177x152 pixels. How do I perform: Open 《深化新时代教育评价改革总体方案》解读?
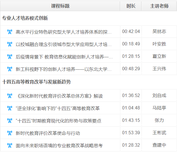click(59, 96)
